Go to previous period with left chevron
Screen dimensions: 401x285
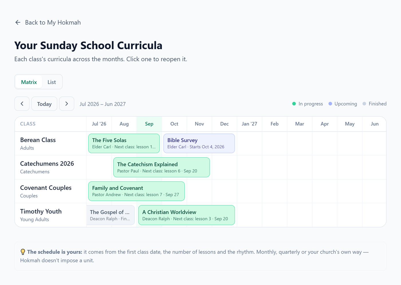[x=22, y=104]
